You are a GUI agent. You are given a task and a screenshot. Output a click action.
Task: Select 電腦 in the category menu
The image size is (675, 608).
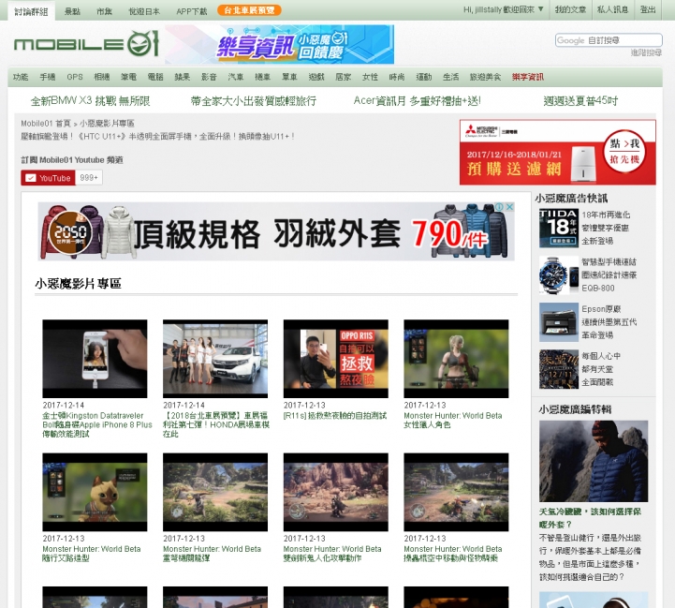(155, 77)
